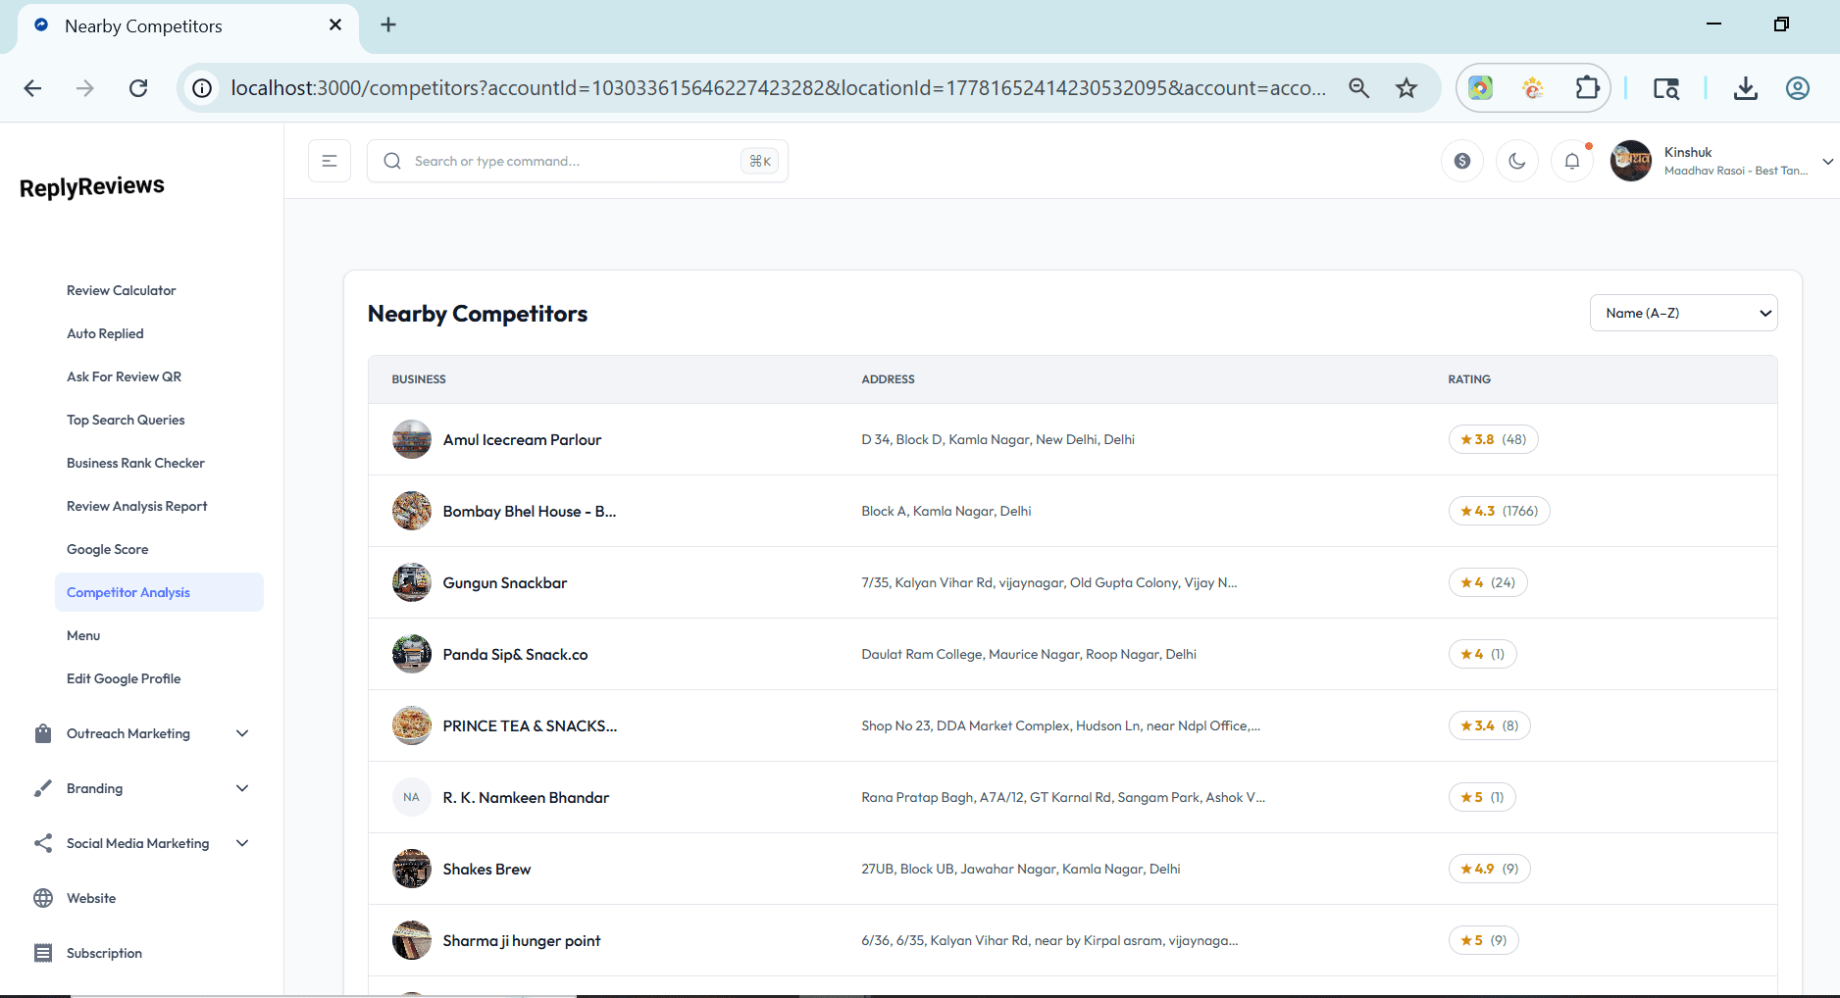Click Bombay Bhel House thumbnail image
The width and height of the screenshot is (1840, 998).
pos(412,511)
